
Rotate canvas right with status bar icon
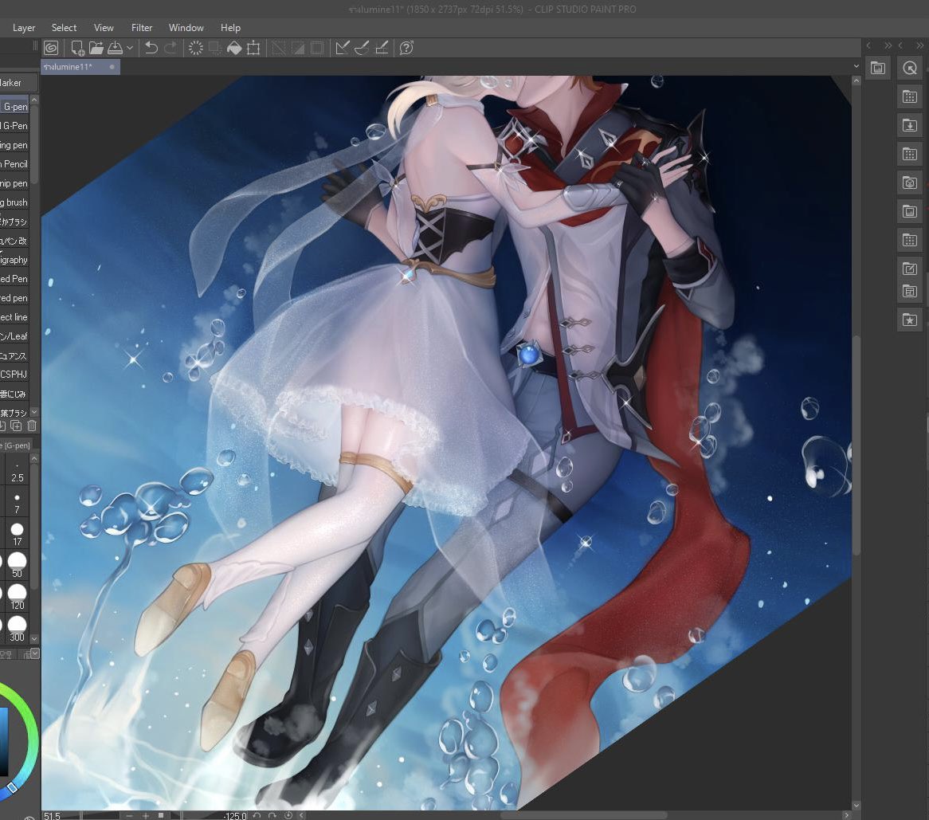tap(272, 816)
